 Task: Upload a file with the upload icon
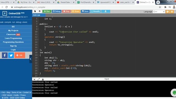[40, 11]
